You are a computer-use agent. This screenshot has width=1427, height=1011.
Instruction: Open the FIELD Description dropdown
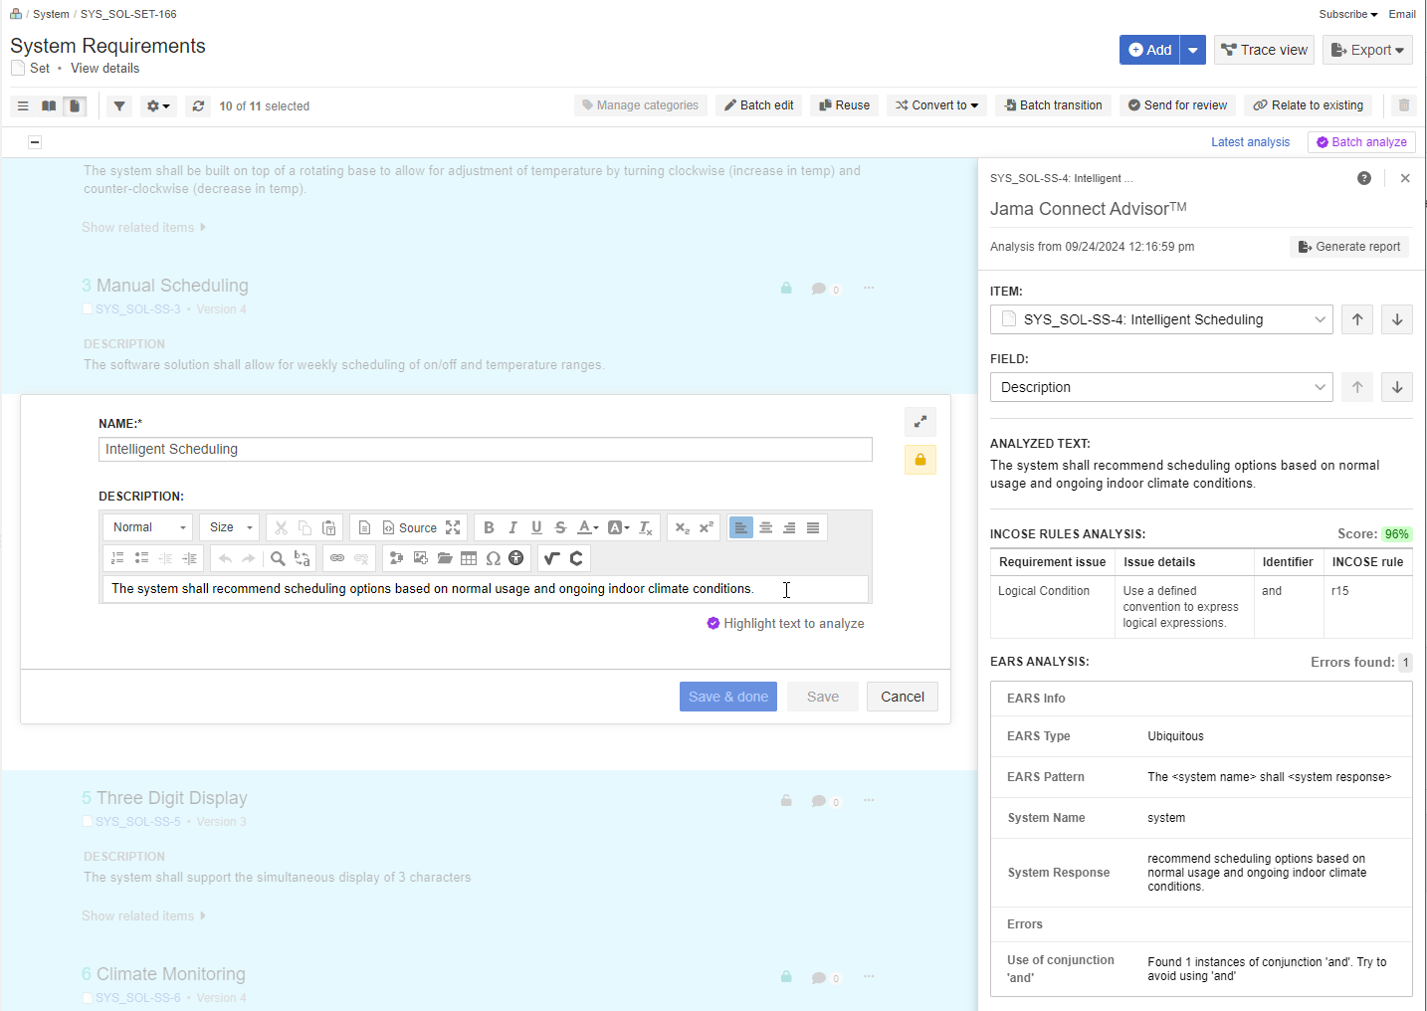1161,387
